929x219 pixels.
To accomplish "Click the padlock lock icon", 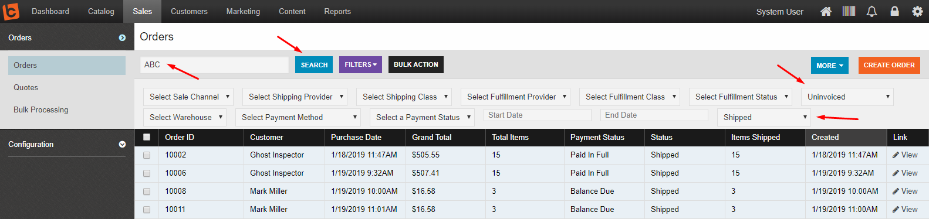I will click(894, 11).
